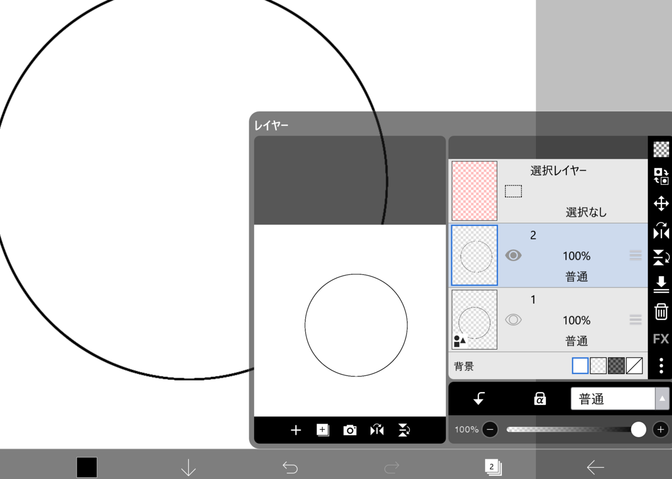Select layer 1 thumbnail
Viewport: 672px width, 479px height.
coord(474,319)
